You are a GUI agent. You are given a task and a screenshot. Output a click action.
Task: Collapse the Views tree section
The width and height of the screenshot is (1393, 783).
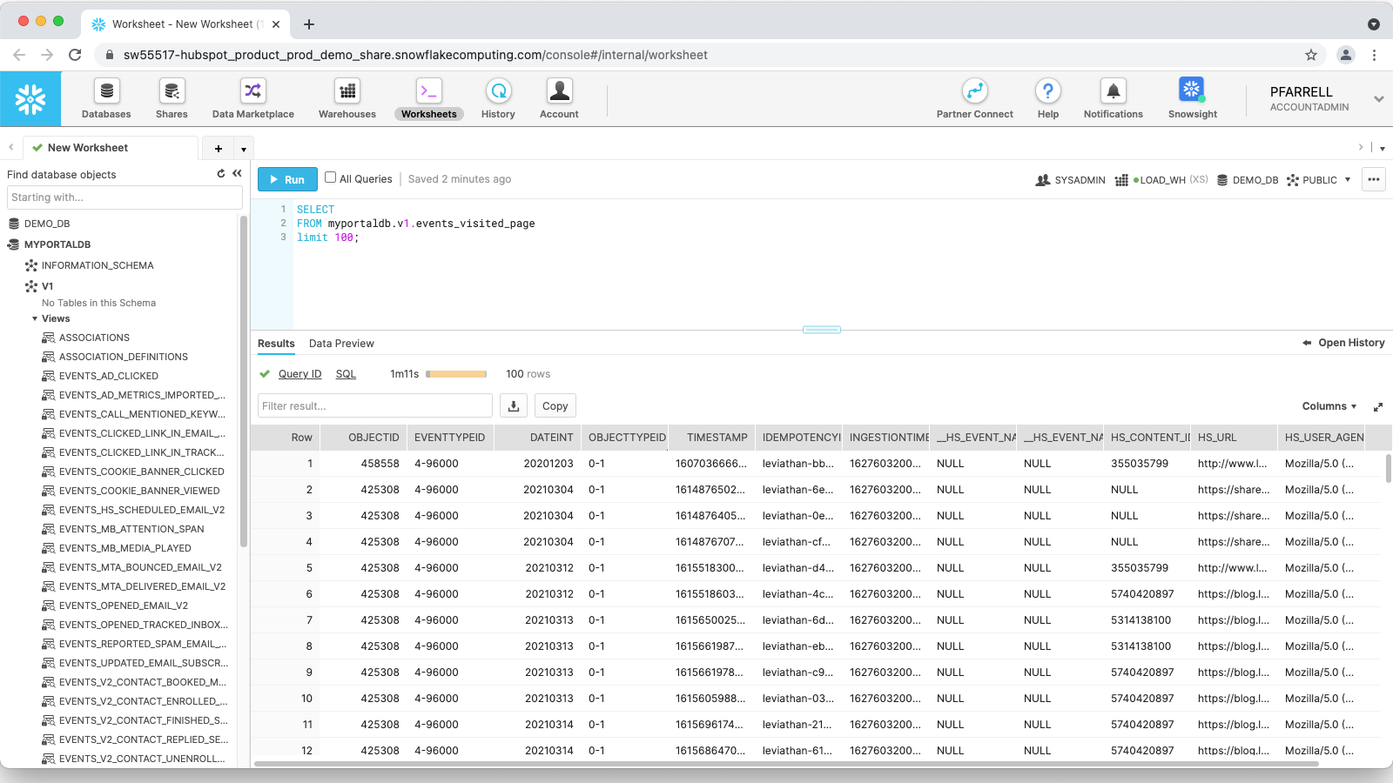coord(35,319)
